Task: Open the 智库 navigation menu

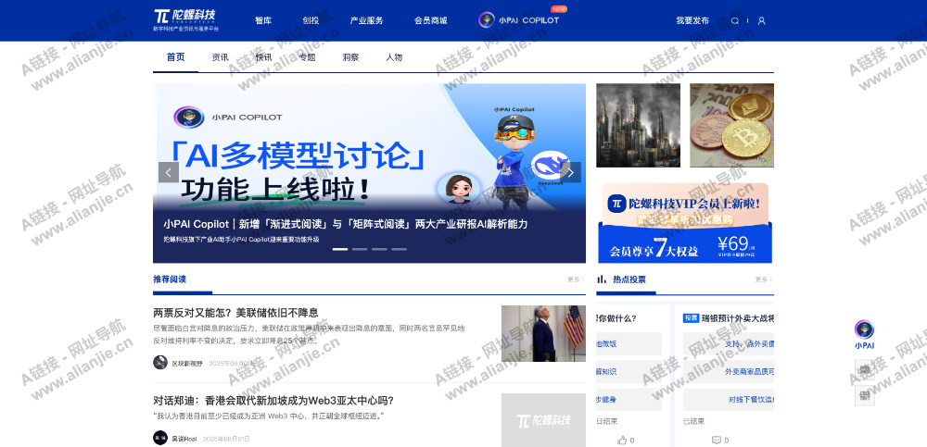Action: tap(263, 20)
